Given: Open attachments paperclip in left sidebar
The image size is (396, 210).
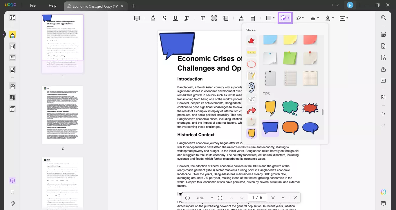Looking at the screenshot, I should pos(12,204).
